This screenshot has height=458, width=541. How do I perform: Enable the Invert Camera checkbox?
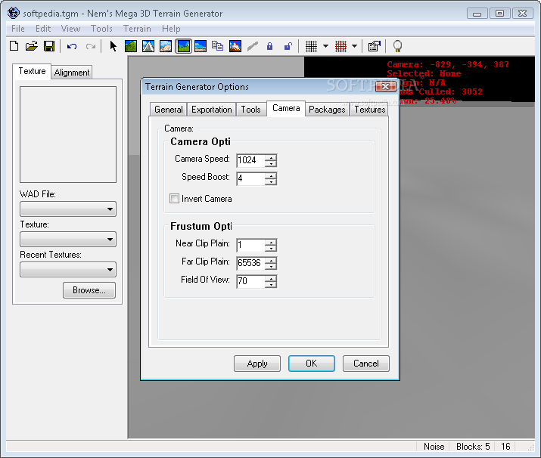(x=174, y=199)
